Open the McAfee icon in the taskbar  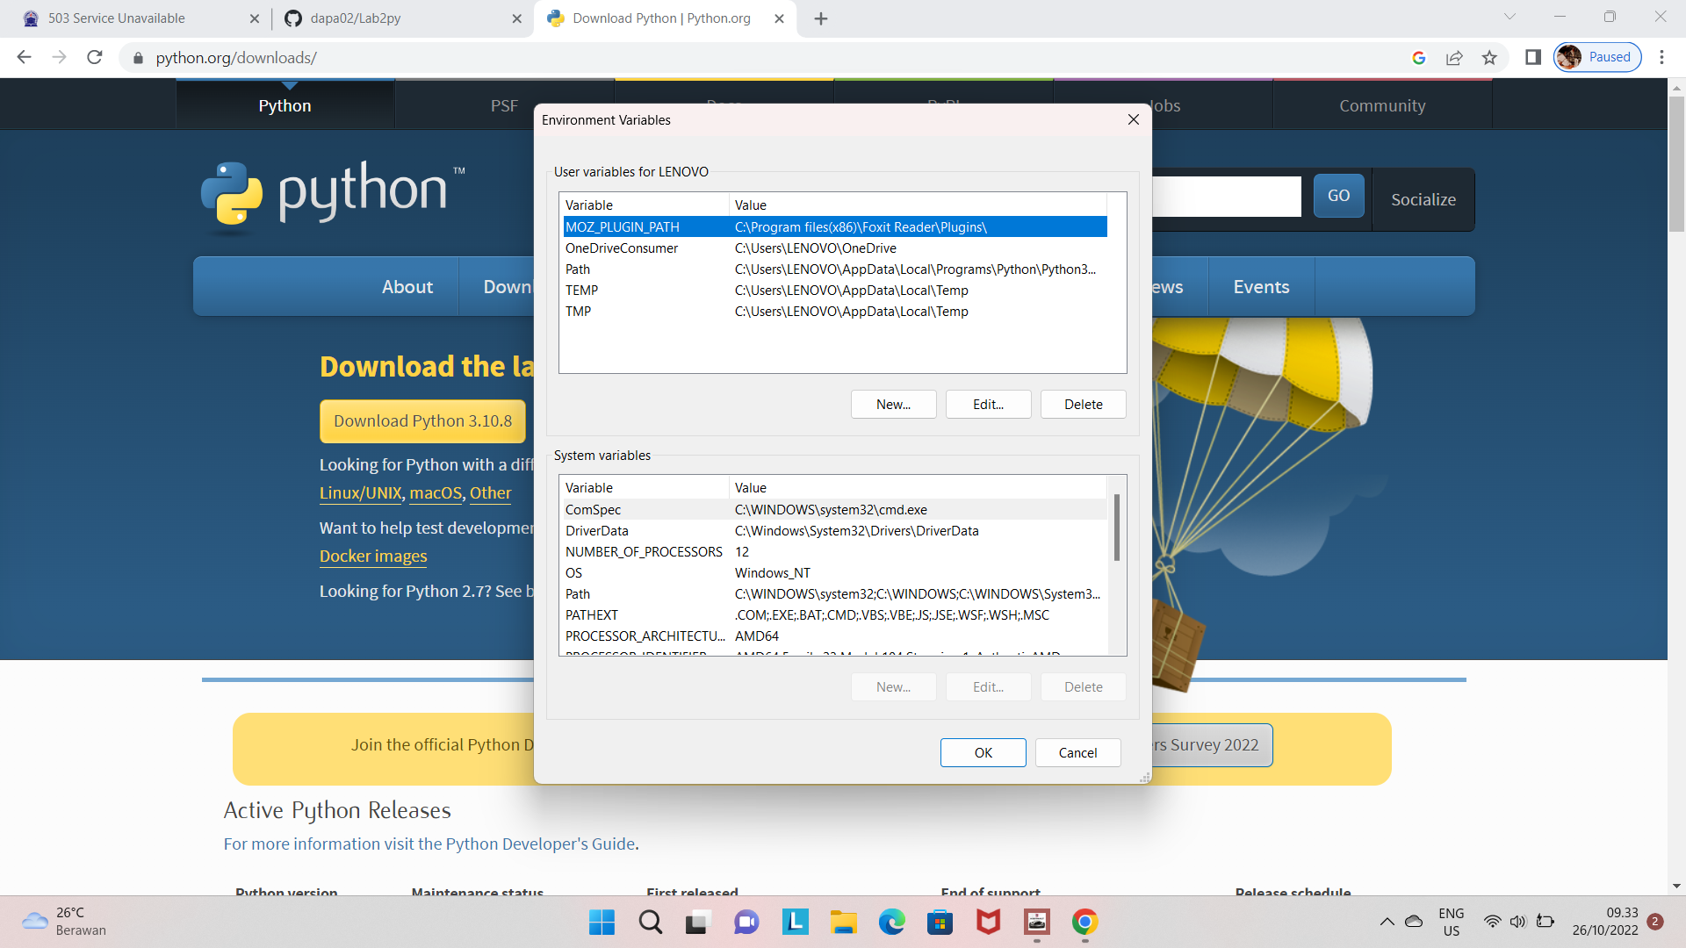[988, 922]
